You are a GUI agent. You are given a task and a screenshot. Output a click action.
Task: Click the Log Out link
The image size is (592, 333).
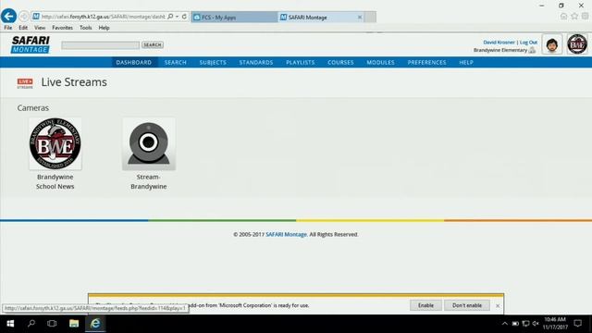(528, 43)
